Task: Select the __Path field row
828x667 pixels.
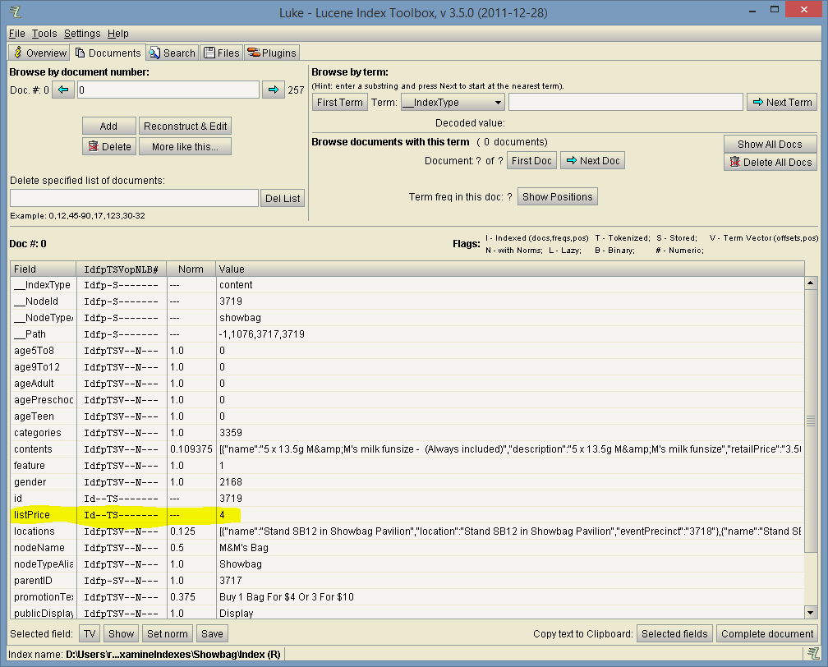Action: point(407,333)
